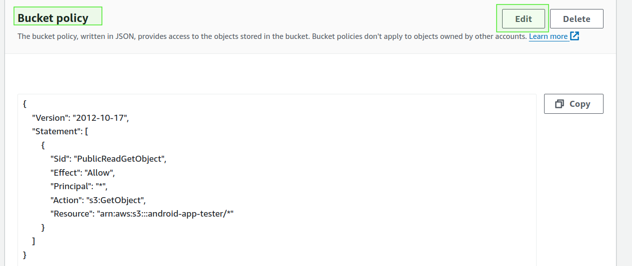632x266 pixels.
Task: Click the closing square bracket of Statement
Action: (33, 241)
